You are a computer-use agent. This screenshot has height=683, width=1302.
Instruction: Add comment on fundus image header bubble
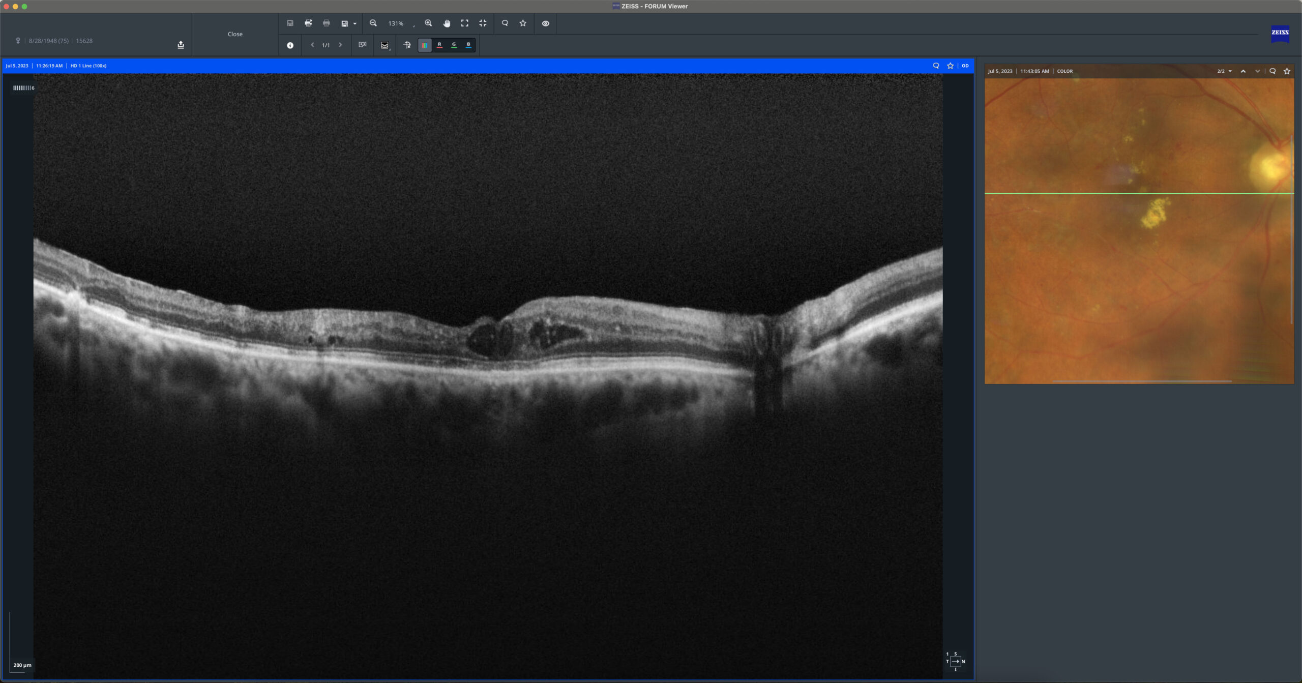[x=1273, y=71]
